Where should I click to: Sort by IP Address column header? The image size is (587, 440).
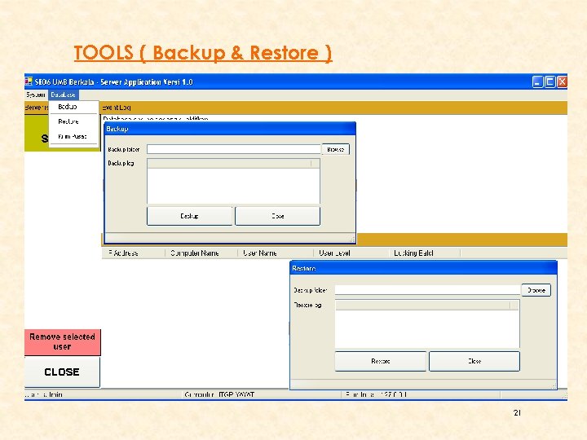tap(133, 253)
